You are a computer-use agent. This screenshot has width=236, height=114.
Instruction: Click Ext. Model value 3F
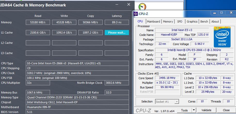195,59
